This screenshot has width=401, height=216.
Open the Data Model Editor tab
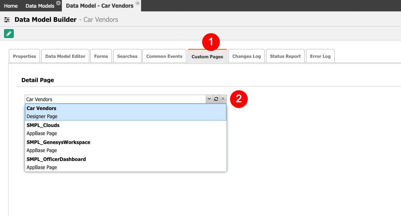[65, 56]
